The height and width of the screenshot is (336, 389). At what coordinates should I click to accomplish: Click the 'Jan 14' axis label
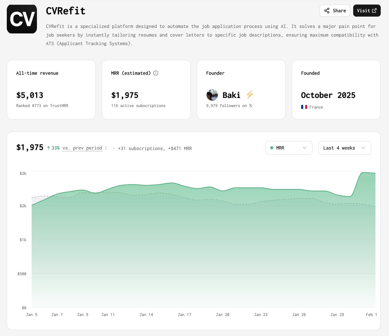[x=146, y=315]
